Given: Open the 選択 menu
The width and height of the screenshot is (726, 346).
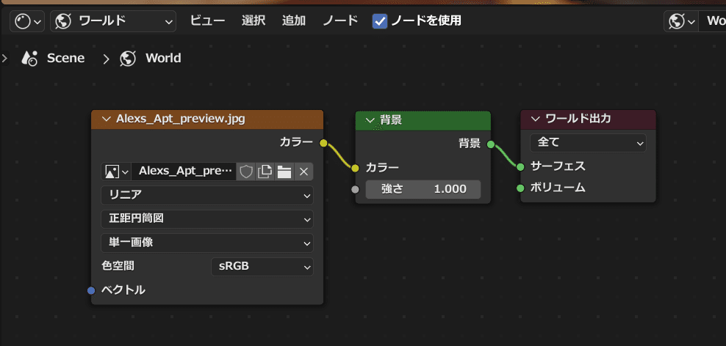Looking at the screenshot, I should [x=254, y=21].
